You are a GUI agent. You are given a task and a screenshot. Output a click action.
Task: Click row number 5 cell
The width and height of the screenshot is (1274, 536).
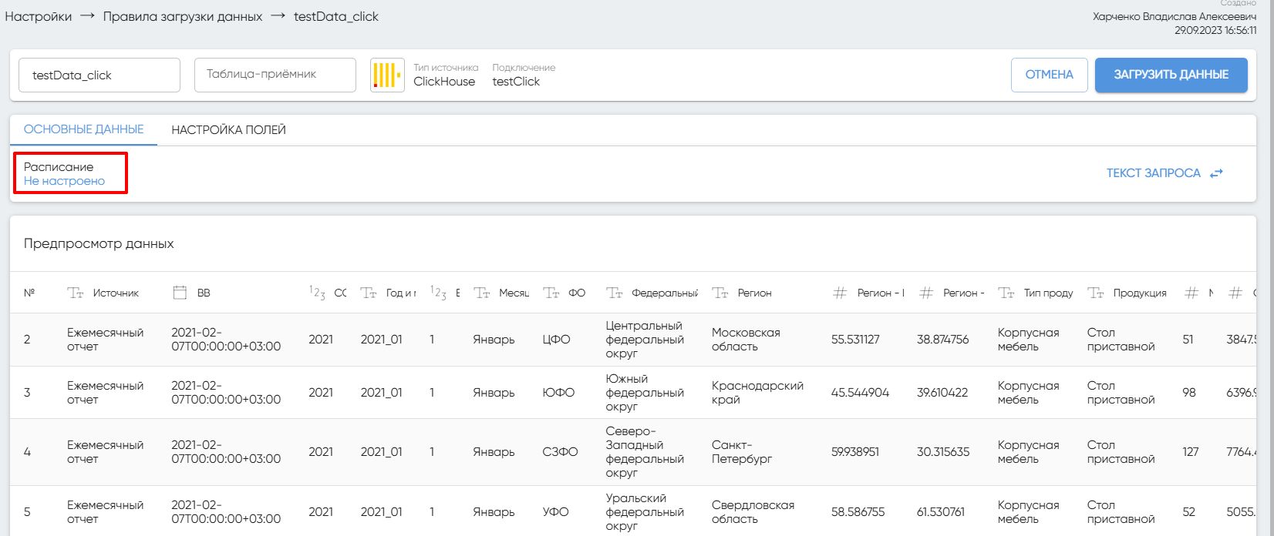[27, 512]
